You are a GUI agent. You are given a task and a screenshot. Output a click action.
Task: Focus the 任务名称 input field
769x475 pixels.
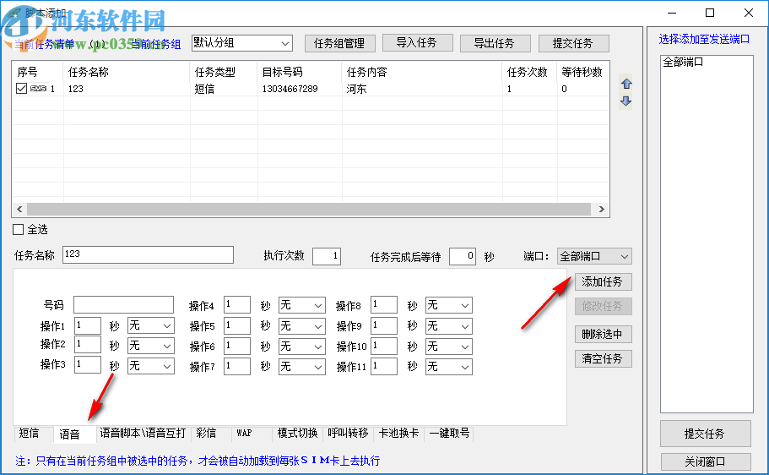148,255
